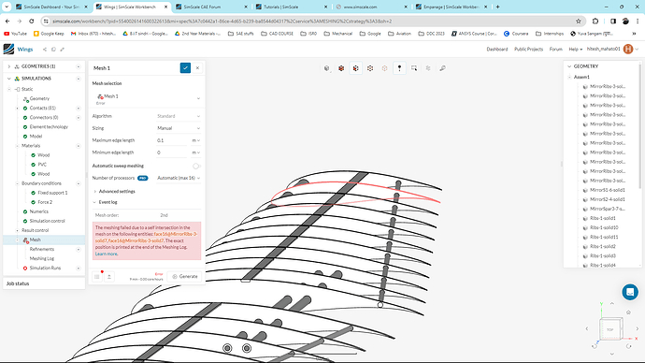Viewport: 645px width, 363px height.
Task: Click the home view icon near cube
Action: pyautogui.click(x=628, y=312)
